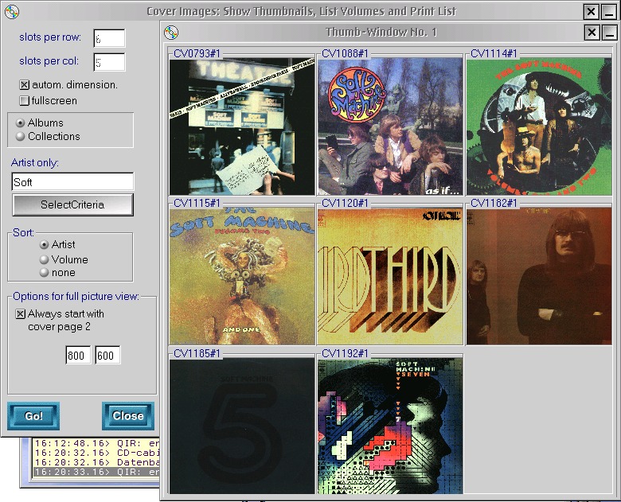Open thumbnail CV1088#1 Soft Machine cover
621x502 pixels.
click(x=390, y=126)
